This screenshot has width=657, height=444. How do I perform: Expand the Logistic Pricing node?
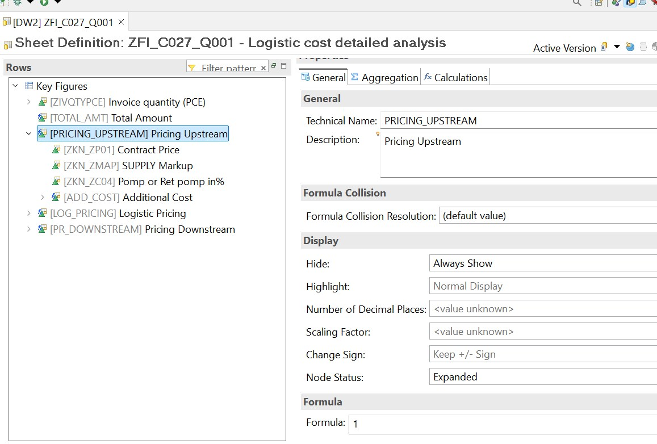point(29,213)
